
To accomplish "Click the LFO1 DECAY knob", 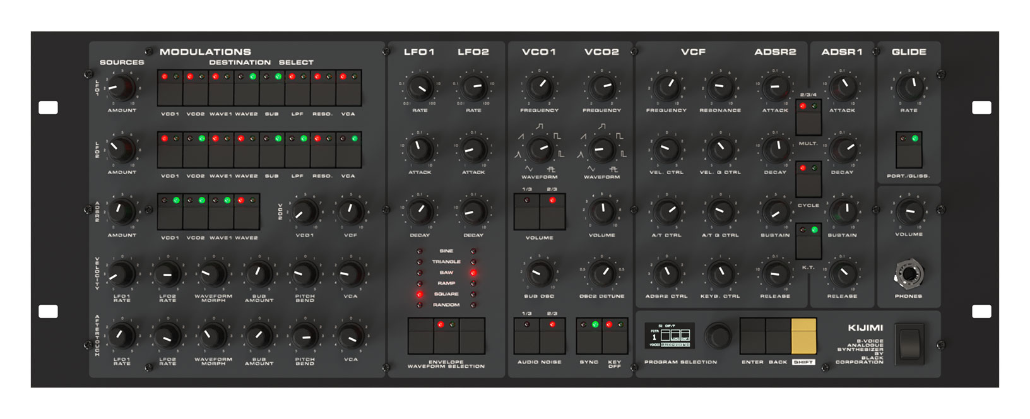I will click(420, 212).
